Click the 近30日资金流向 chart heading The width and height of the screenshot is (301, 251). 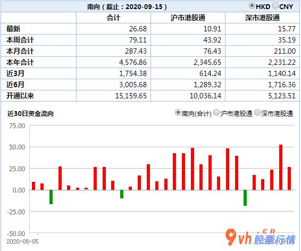pyautogui.click(x=30, y=114)
